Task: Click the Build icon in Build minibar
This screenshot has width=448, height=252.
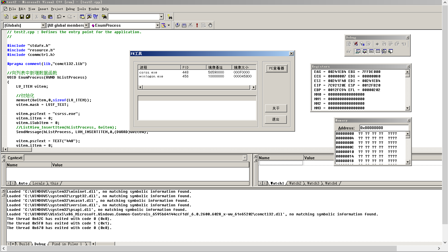Action: click(184, 25)
